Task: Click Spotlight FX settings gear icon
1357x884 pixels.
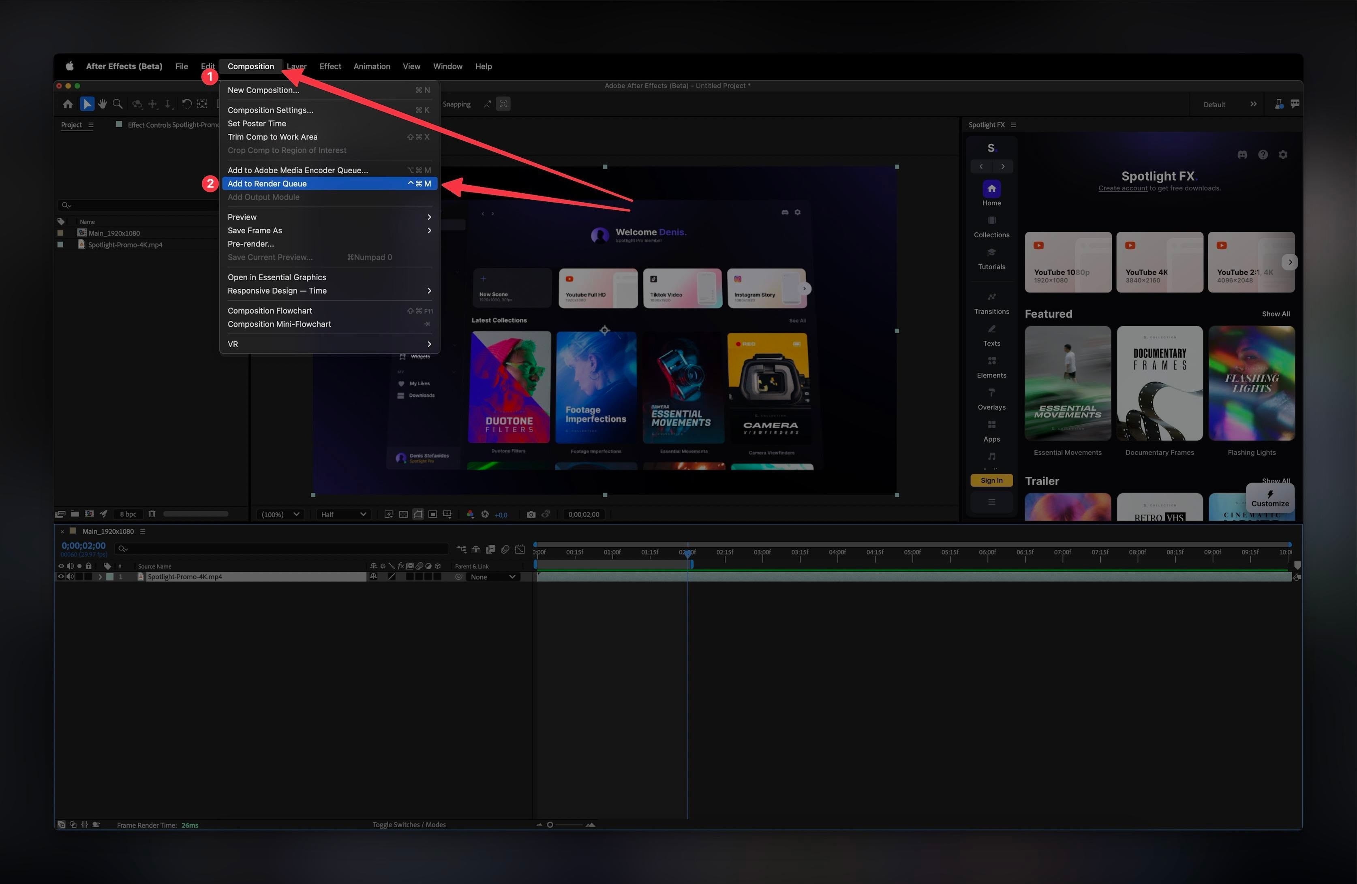Action: point(1283,154)
